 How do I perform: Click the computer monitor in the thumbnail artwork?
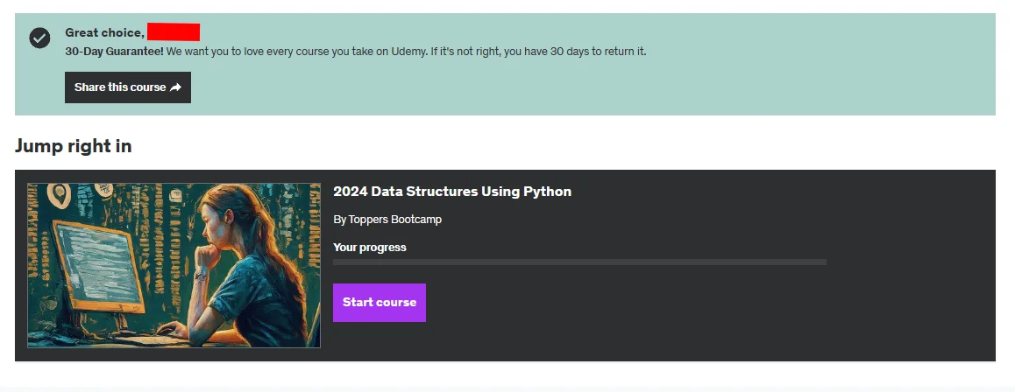[x=97, y=265]
